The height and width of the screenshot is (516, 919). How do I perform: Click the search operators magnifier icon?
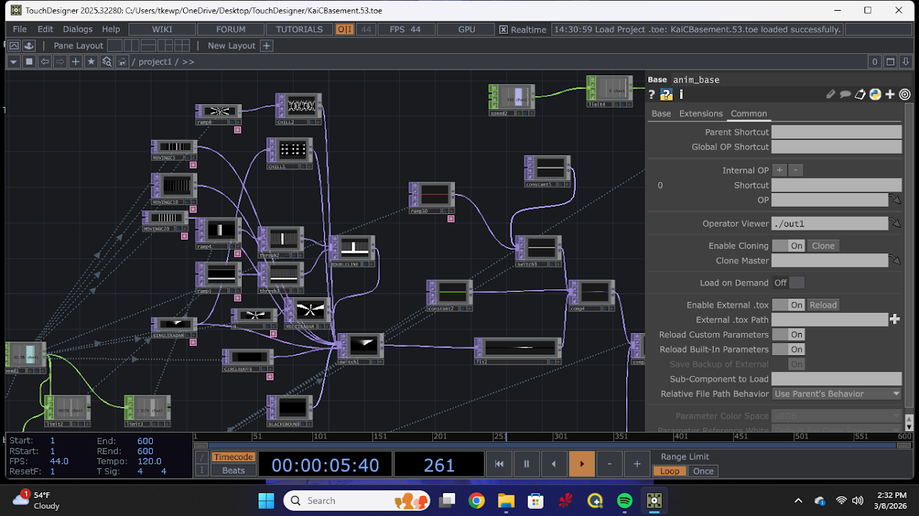pyautogui.click(x=107, y=62)
